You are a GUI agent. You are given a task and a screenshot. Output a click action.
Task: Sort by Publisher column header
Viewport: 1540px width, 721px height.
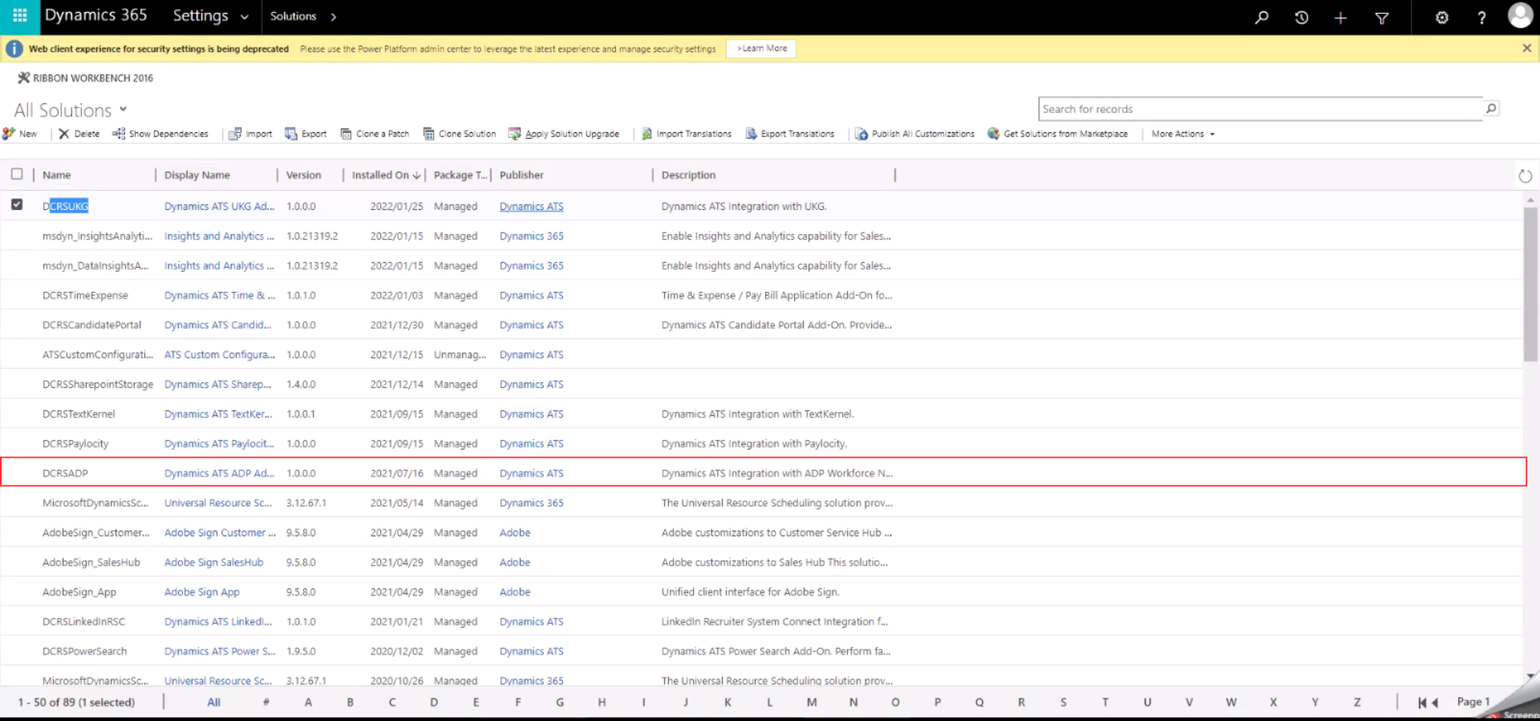point(521,175)
